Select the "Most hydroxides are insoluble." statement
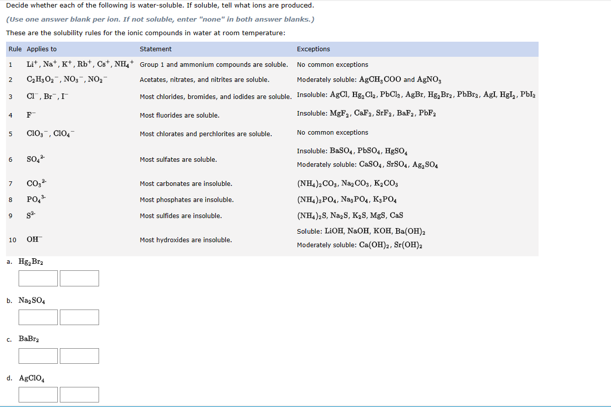 tap(186, 240)
